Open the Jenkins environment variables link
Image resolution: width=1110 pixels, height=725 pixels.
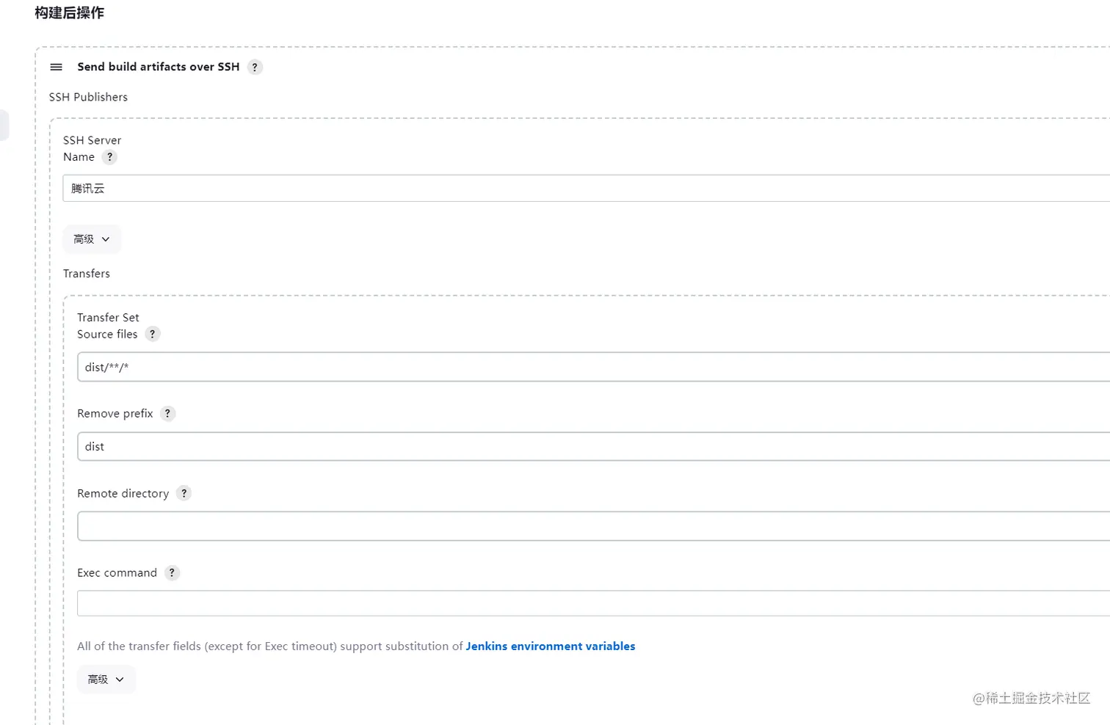tap(551, 646)
